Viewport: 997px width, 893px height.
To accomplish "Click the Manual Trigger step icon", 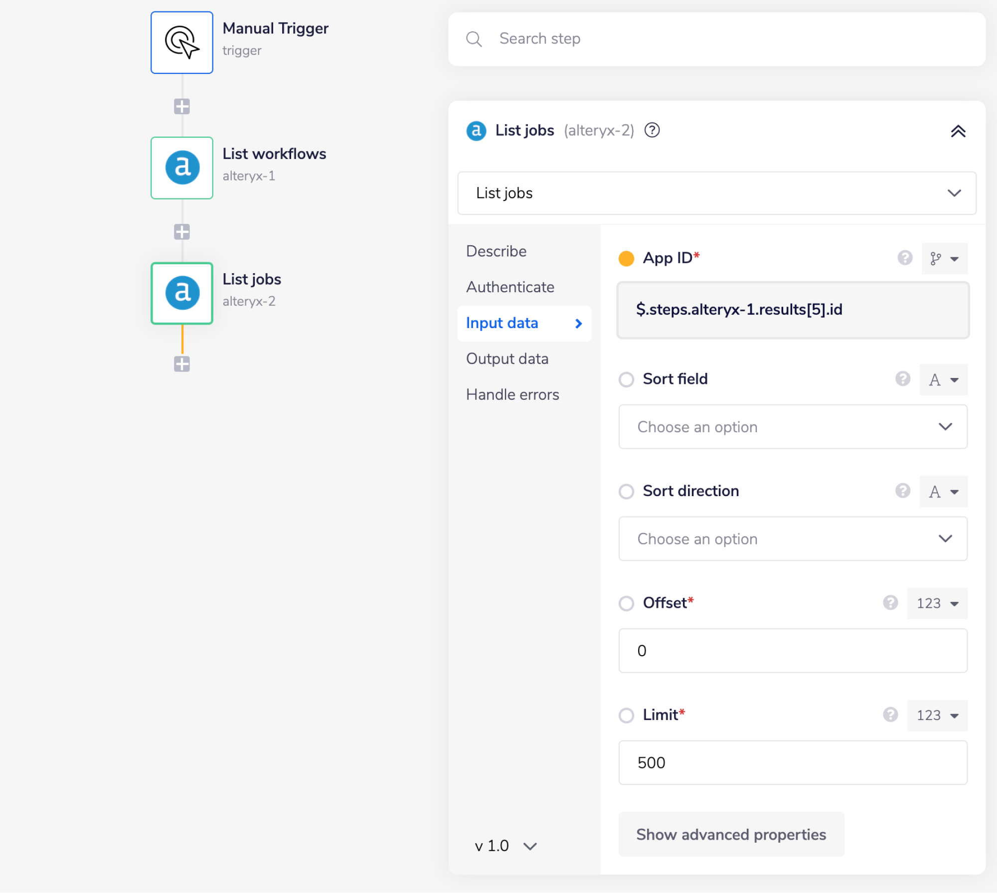I will pyautogui.click(x=182, y=42).
